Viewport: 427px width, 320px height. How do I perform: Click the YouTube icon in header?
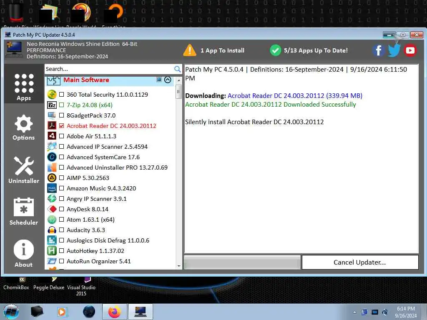click(410, 50)
